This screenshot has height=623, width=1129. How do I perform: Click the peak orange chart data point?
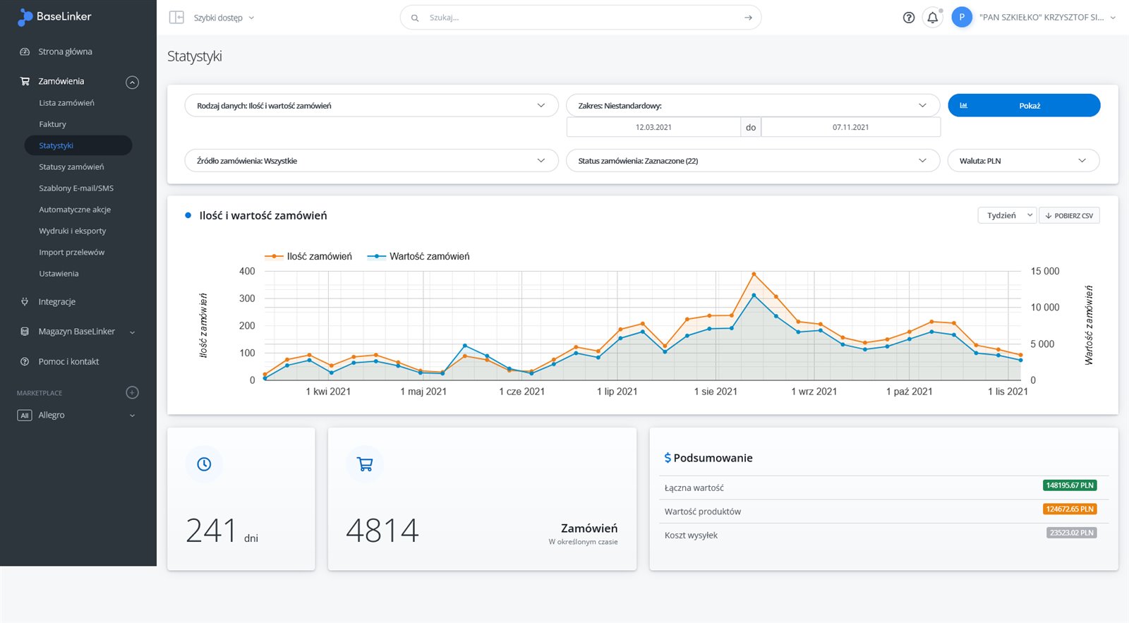[754, 274]
